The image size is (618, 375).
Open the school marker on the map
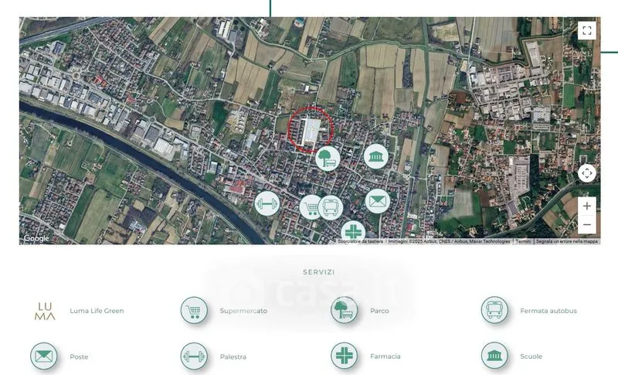click(x=375, y=156)
